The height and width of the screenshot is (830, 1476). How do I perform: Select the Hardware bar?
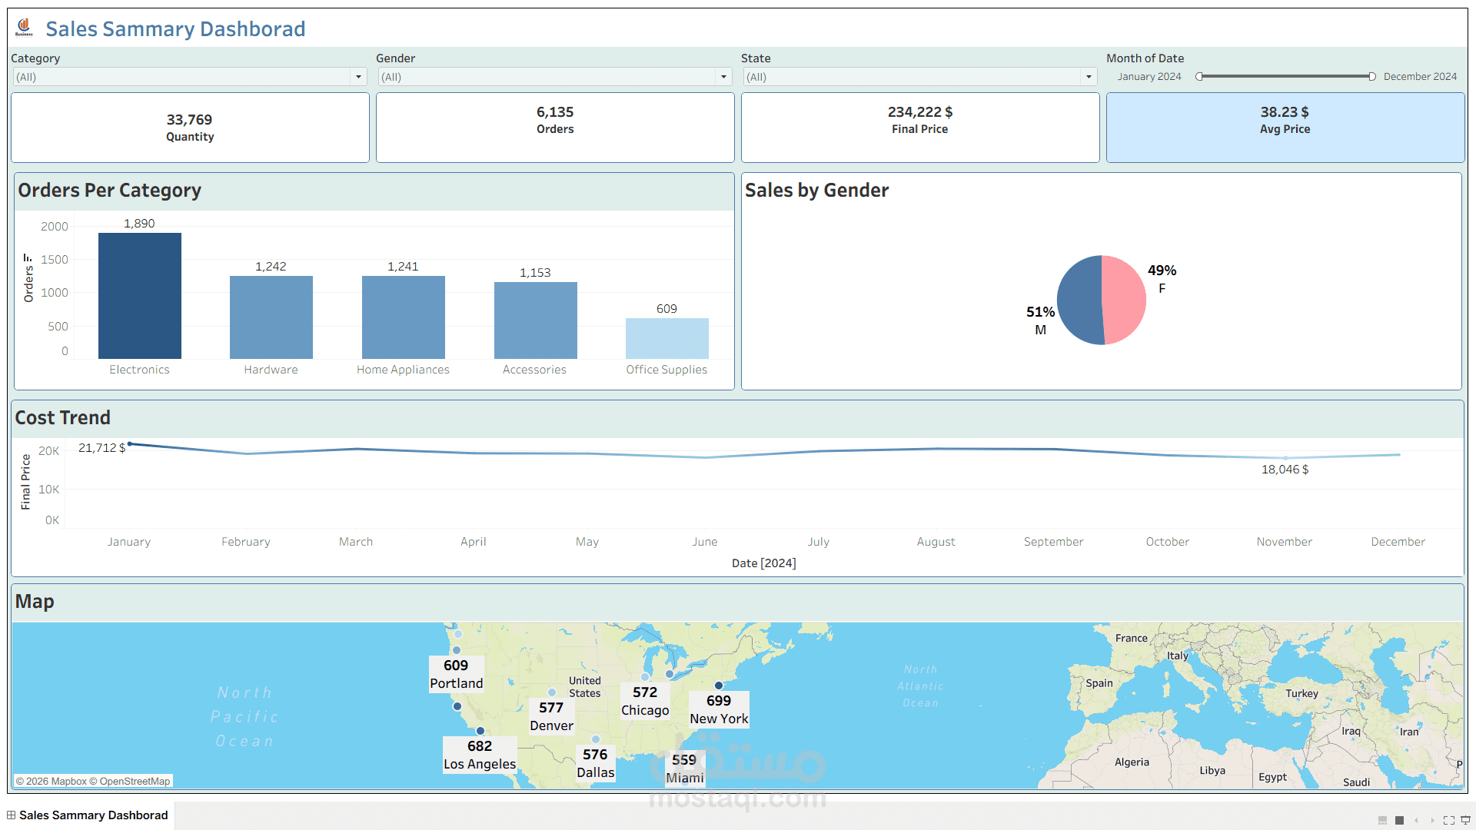[x=271, y=317]
